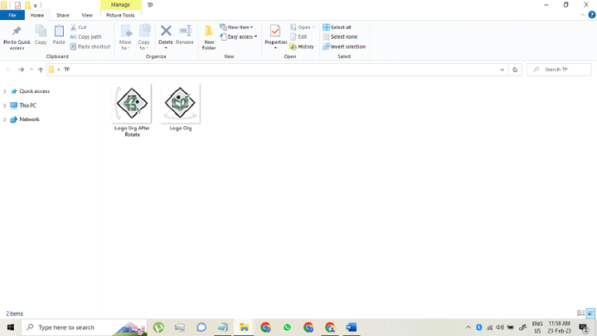This screenshot has width=597, height=336.
Task: Open the Move to menu
Action: pyautogui.click(x=125, y=37)
